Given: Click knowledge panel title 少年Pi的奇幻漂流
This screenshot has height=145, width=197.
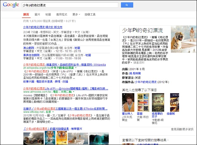Looking at the screenshot, I should (142, 30).
